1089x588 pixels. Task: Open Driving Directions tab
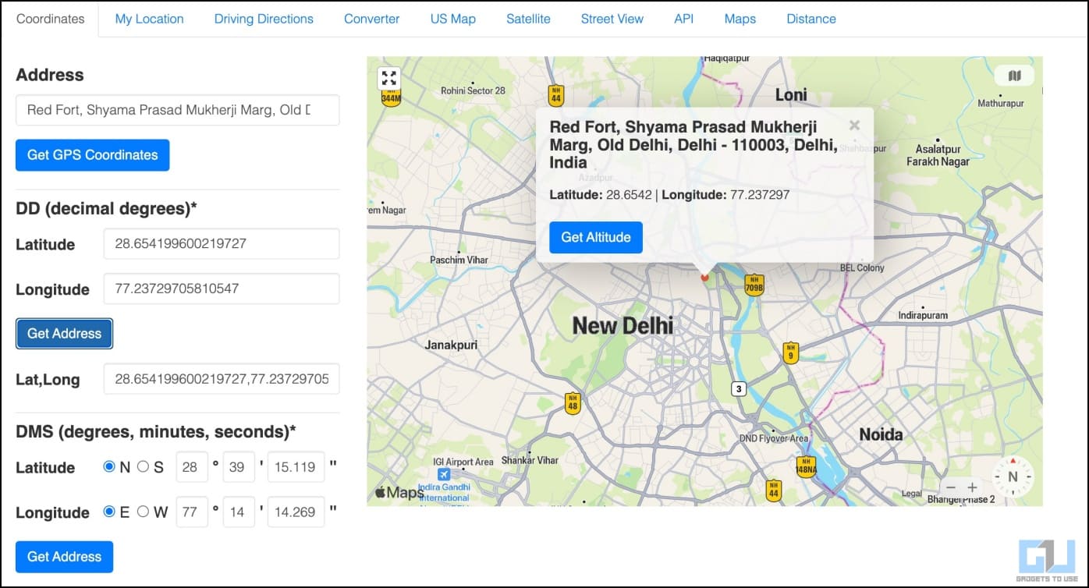pos(264,19)
